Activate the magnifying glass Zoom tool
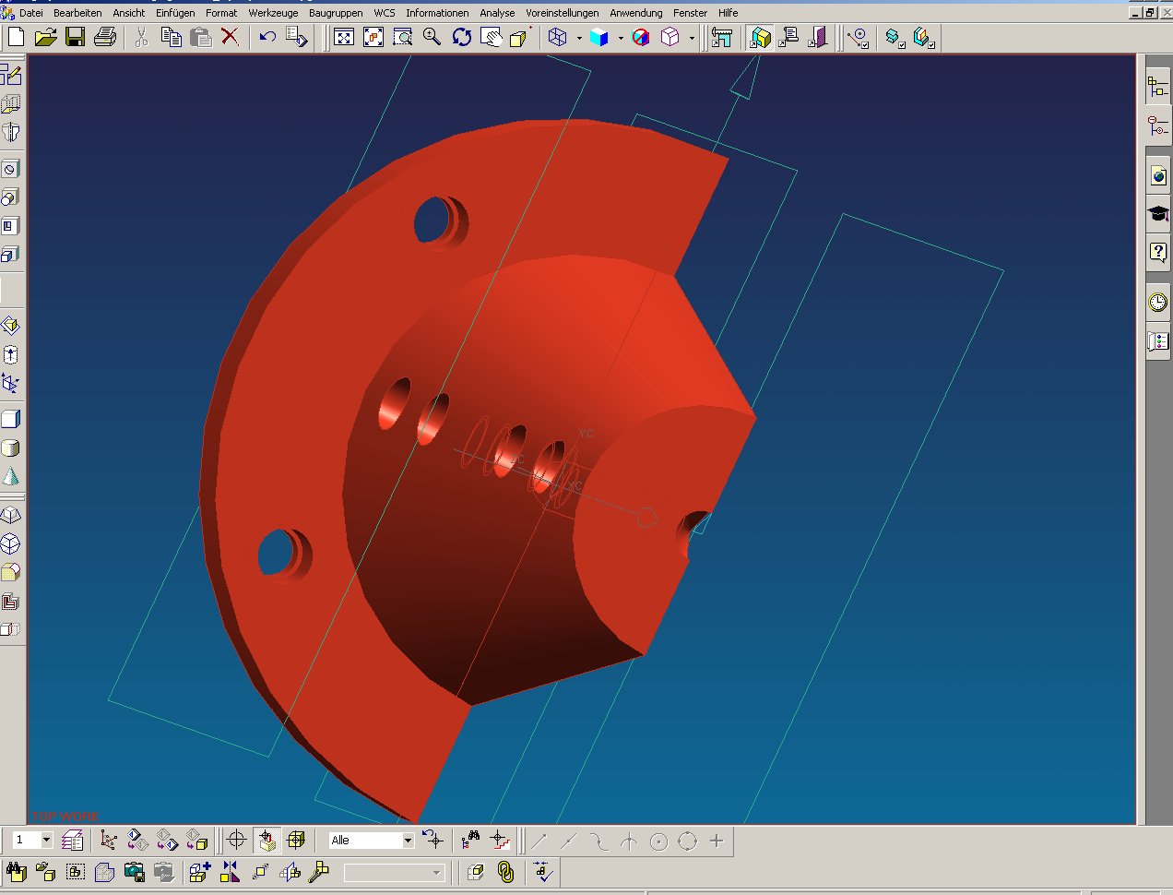Image resolution: width=1173 pixels, height=895 pixels. (x=432, y=37)
